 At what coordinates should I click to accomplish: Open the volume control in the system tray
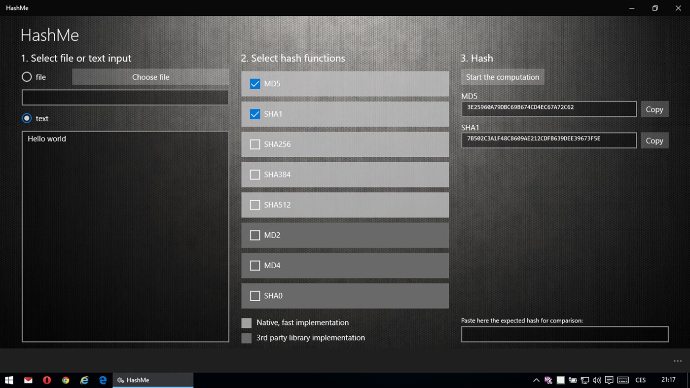pos(597,380)
